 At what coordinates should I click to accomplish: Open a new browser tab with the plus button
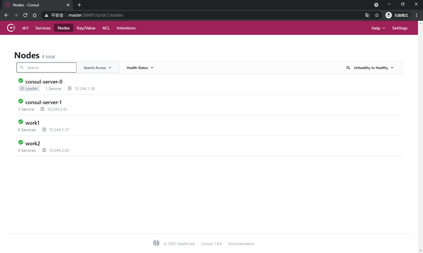(x=79, y=5)
